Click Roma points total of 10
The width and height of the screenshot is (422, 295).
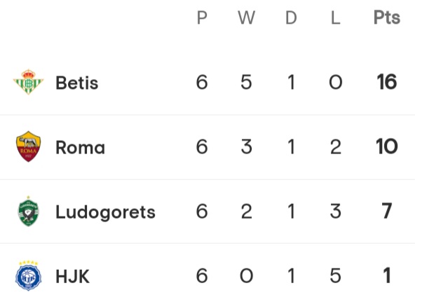(387, 146)
